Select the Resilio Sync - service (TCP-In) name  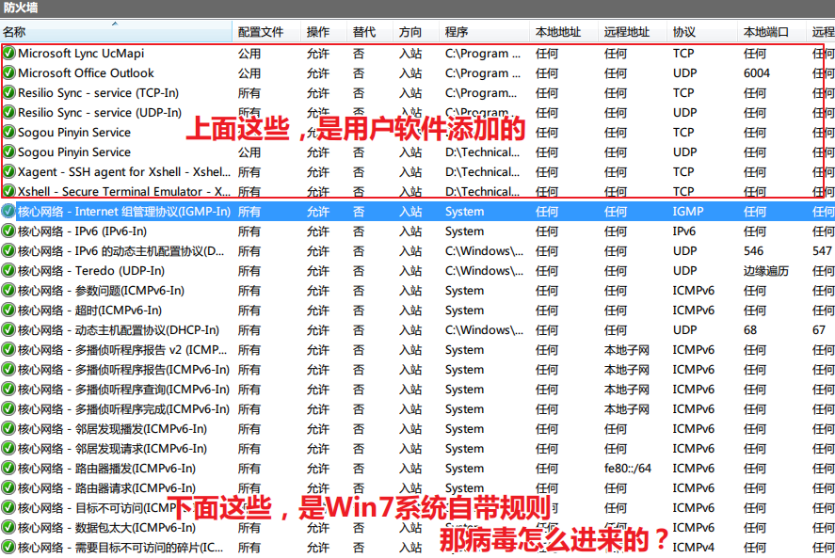[x=98, y=92]
